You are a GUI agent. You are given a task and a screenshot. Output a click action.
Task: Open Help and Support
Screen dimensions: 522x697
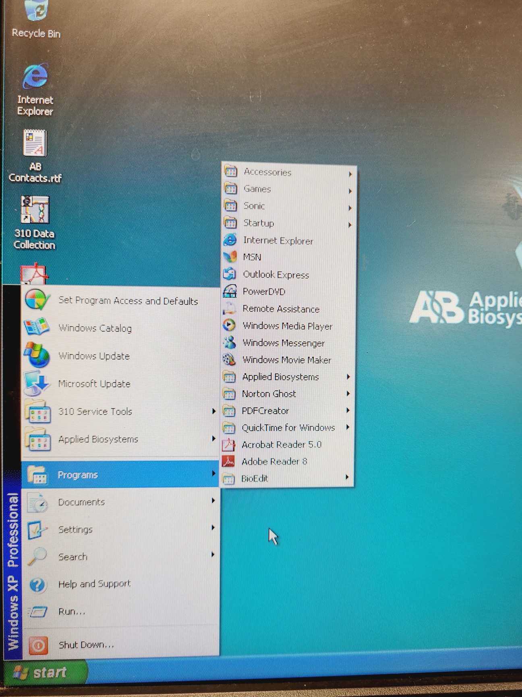coord(120,584)
